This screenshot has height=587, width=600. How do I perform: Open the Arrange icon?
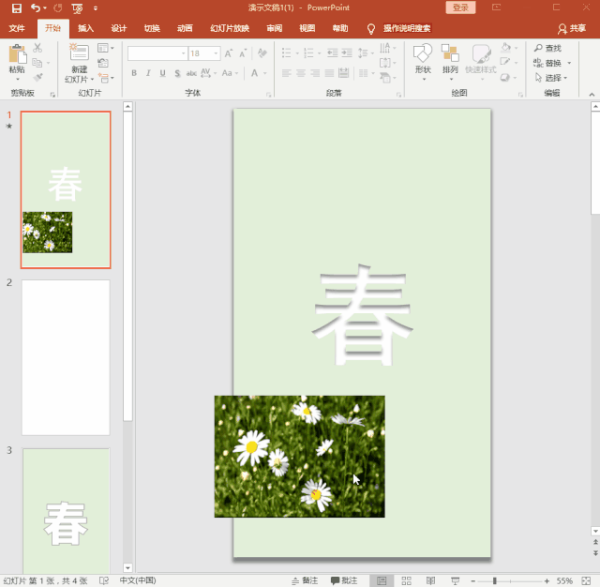[450, 53]
